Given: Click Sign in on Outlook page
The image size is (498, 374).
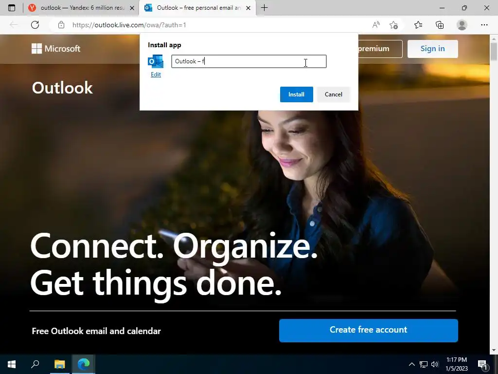Looking at the screenshot, I should click(432, 49).
